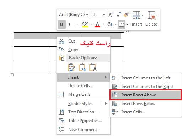182x139 pixels.
Task: Apply the shading paint bucket icon
Action: tap(109, 24)
